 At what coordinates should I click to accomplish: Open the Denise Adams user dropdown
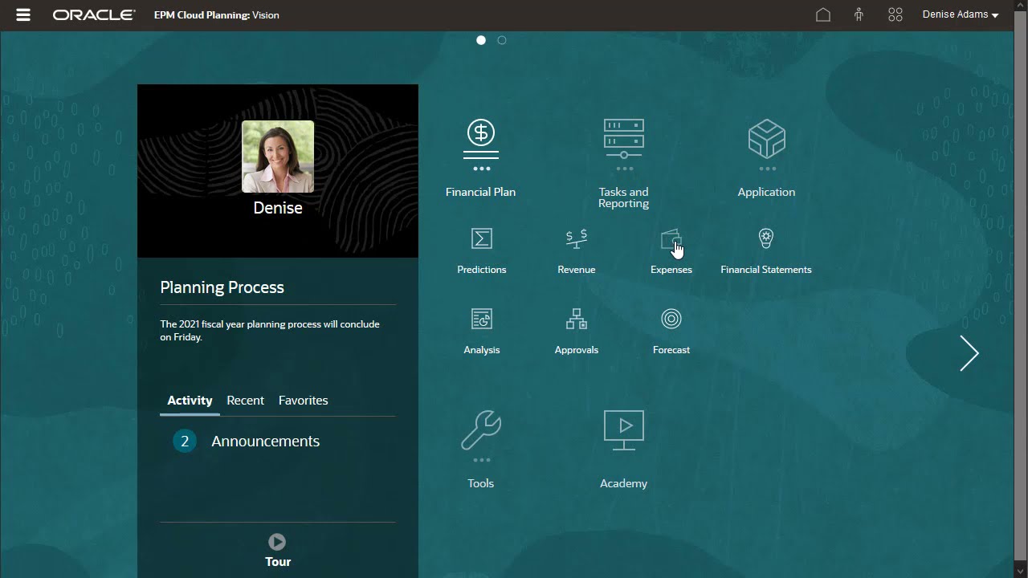(x=961, y=15)
